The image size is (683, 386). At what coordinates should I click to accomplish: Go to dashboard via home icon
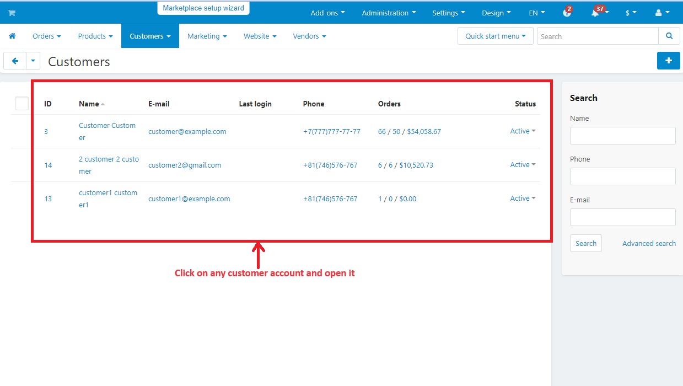12,36
